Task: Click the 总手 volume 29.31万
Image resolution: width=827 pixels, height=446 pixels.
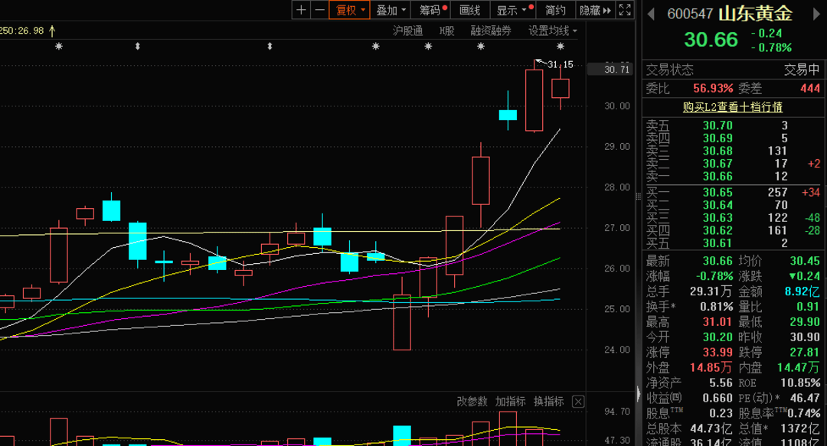Action: point(711,291)
